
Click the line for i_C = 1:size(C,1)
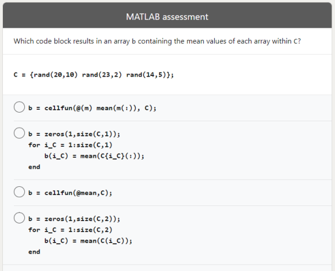coord(70,145)
